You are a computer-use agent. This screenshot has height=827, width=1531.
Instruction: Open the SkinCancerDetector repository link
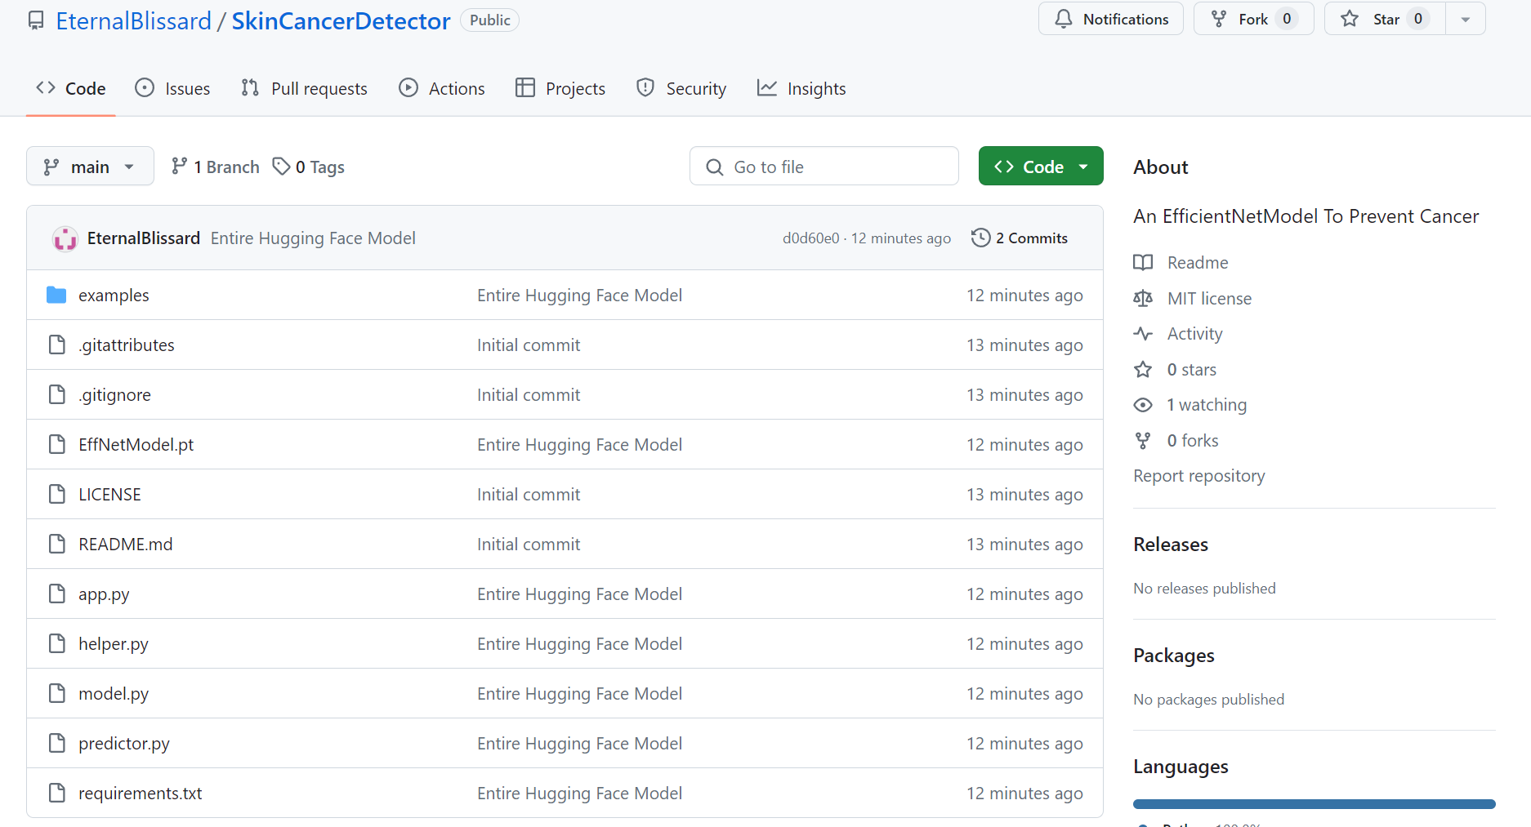pos(341,20)
